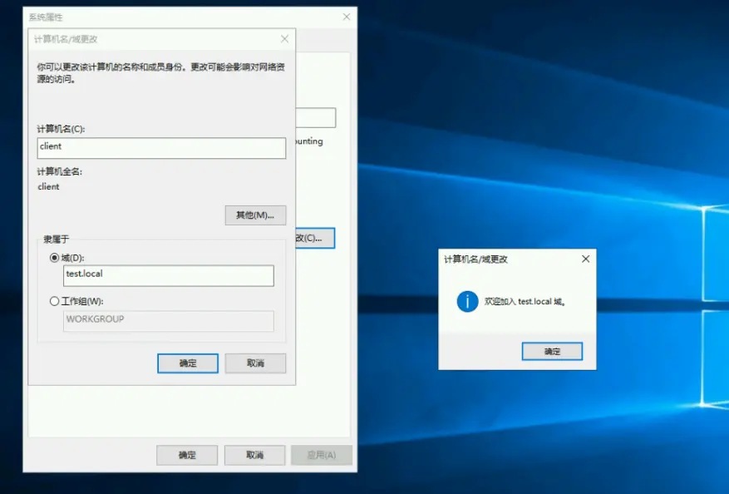Click the 计算机名(C) field containing client
The width and height of the screenshot is (729, 494).
point(161,148)
